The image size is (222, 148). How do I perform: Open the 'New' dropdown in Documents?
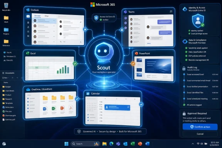(x=5, y=77)
